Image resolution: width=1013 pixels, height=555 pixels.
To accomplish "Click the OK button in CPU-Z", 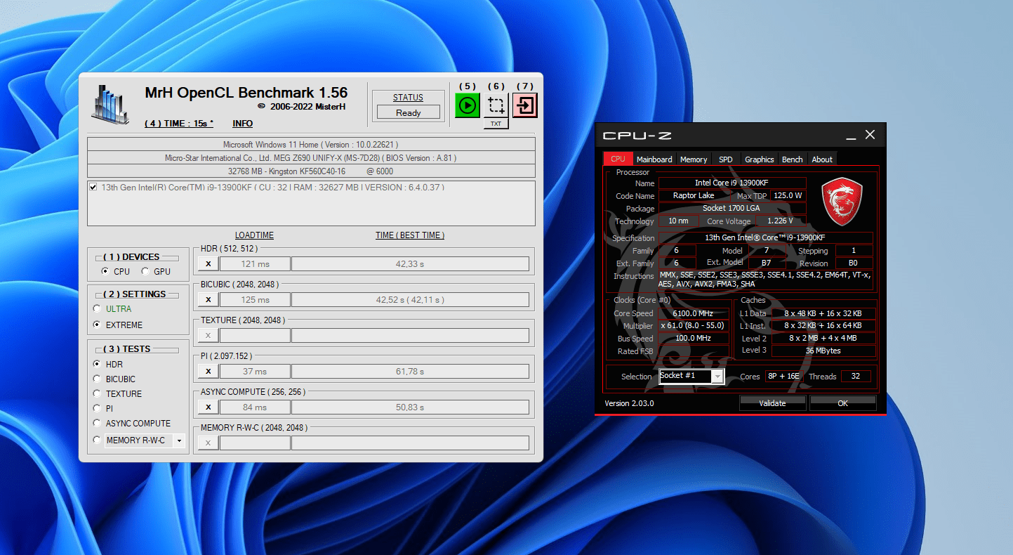I will click(x=842, y=403).
